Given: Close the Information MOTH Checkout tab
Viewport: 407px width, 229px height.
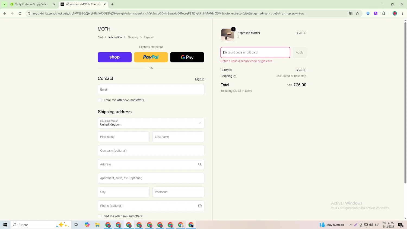Looking at the screenshot, I should (x=105, y=4).
